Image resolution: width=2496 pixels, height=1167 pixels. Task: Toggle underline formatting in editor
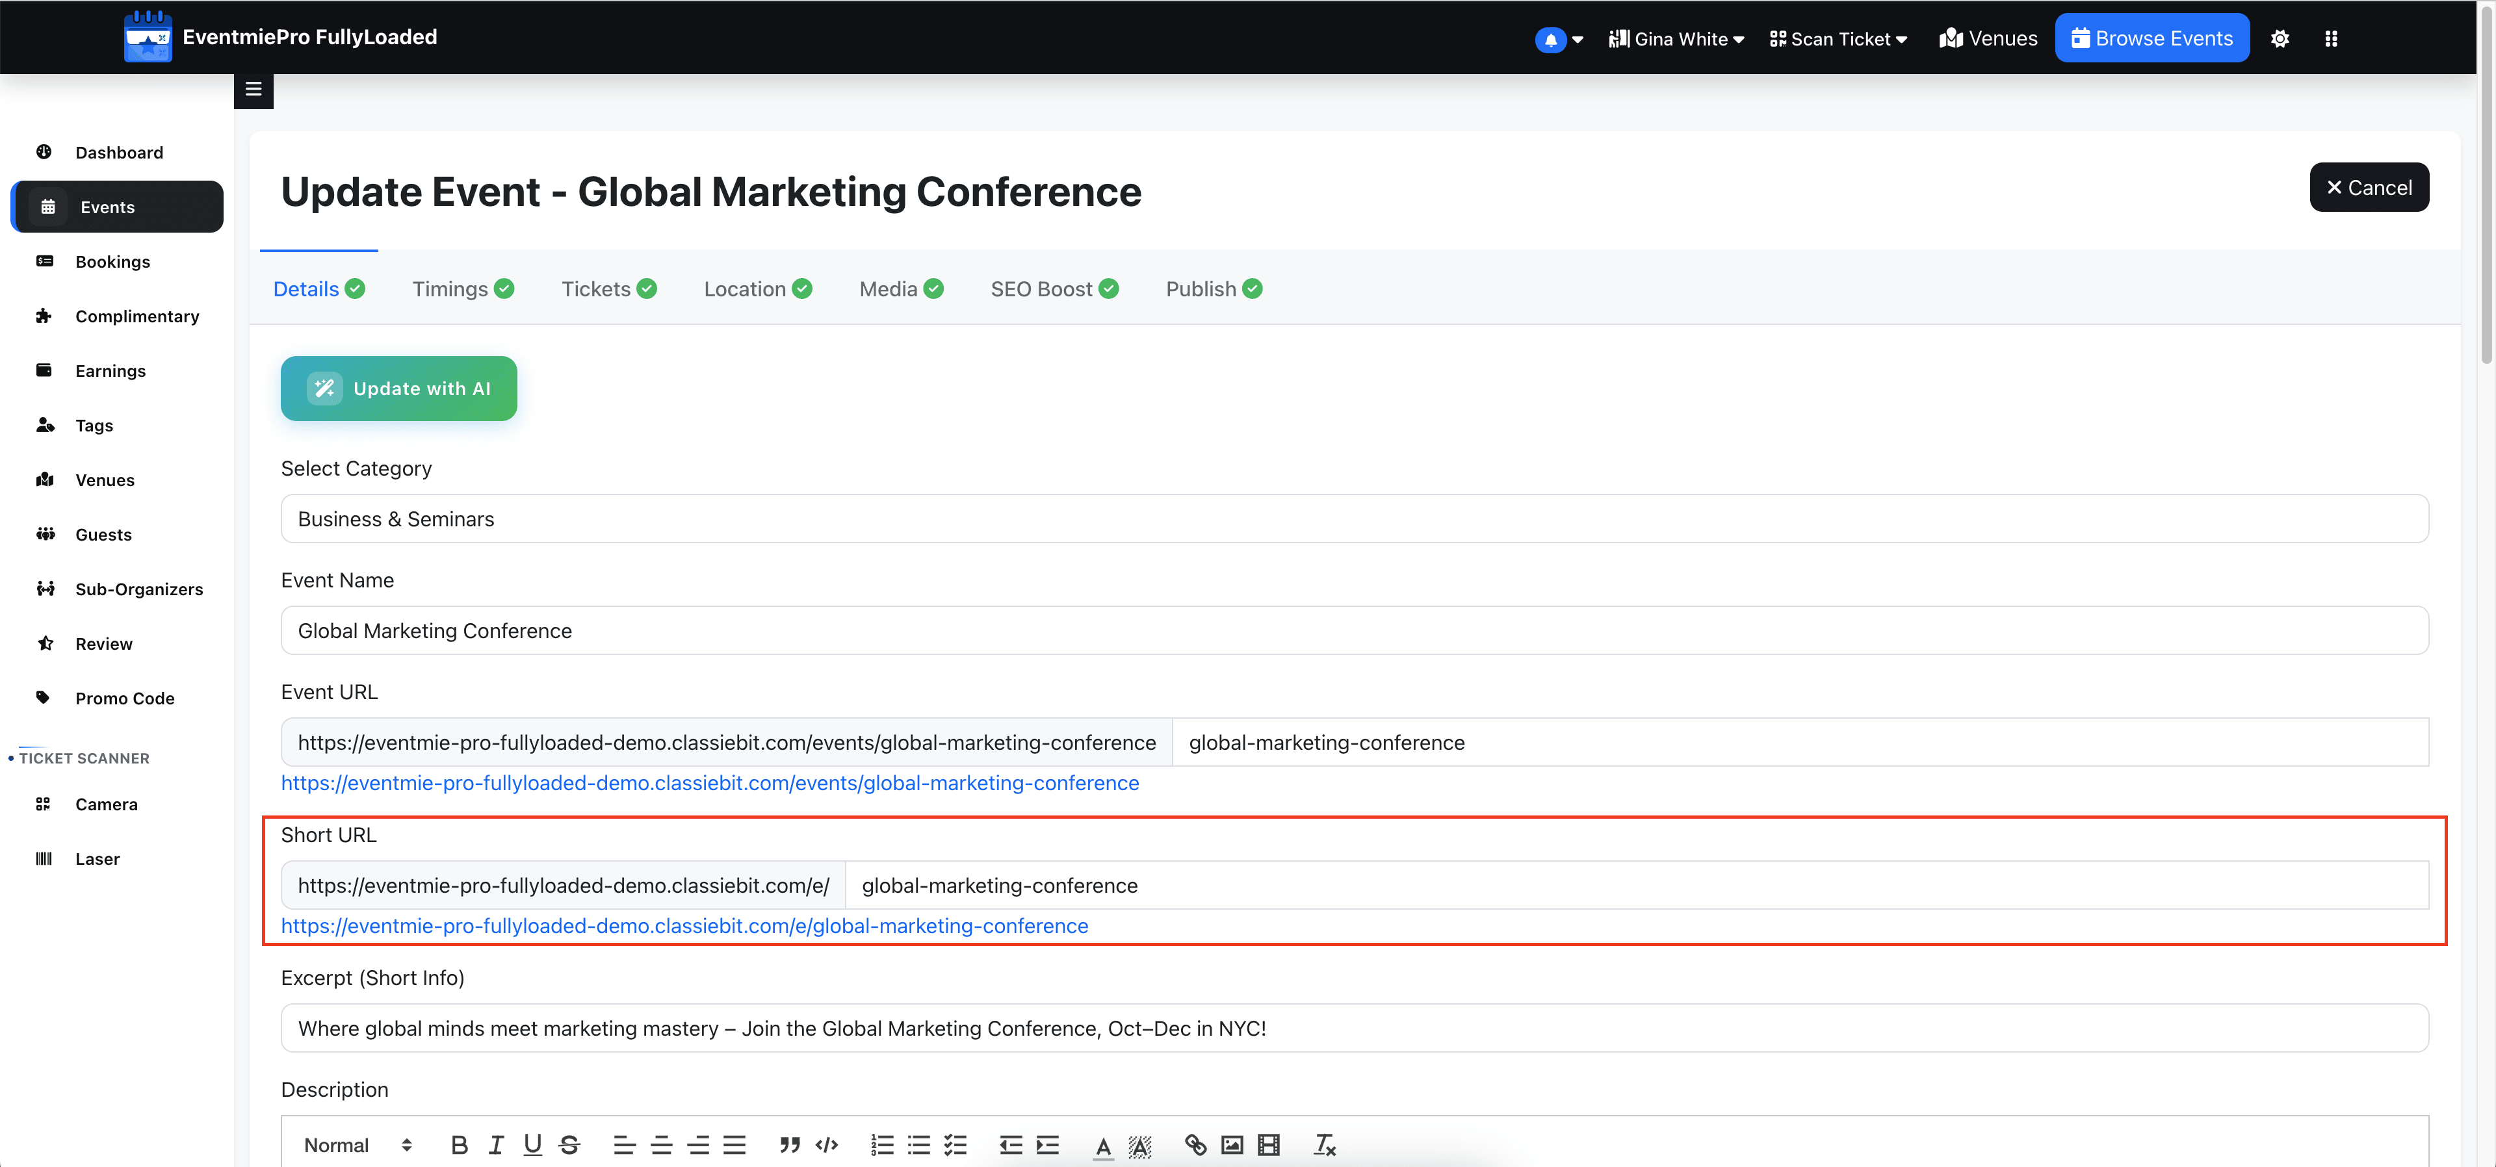point(532,1145)
